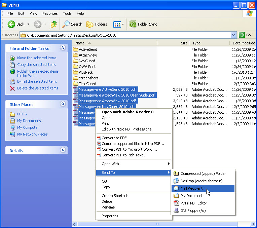Sort by the Size column header

point(173,43)
